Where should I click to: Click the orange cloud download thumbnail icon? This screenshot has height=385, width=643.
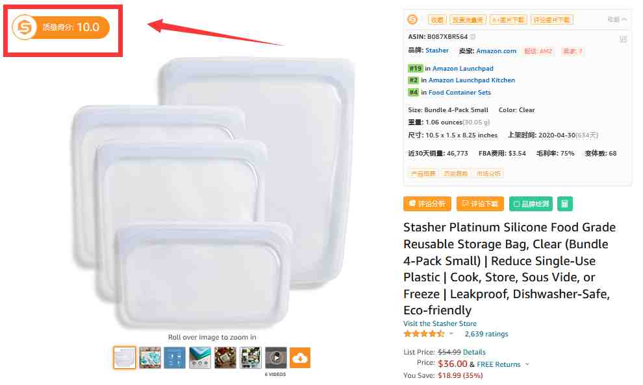(x=300, y=358)
